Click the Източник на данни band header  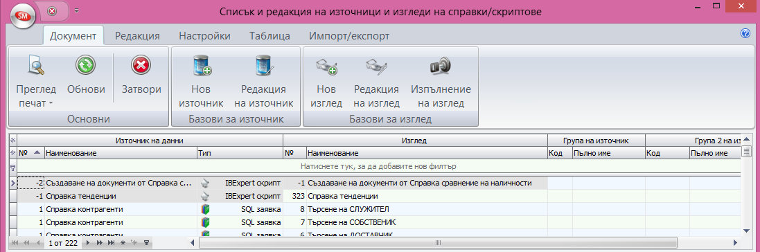click(x=150, y=141)
